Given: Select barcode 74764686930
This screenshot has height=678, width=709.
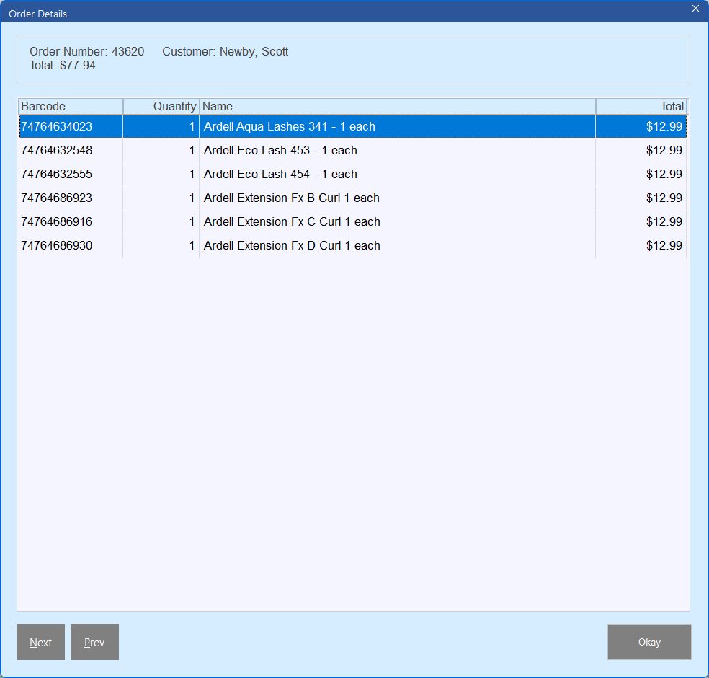Looking at the screenshot, I should [56, 245].
